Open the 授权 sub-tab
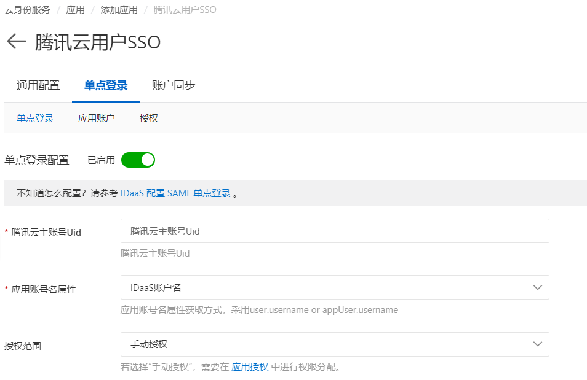The image size is (587, 380). pyautogui.click(x=149, y=118)
